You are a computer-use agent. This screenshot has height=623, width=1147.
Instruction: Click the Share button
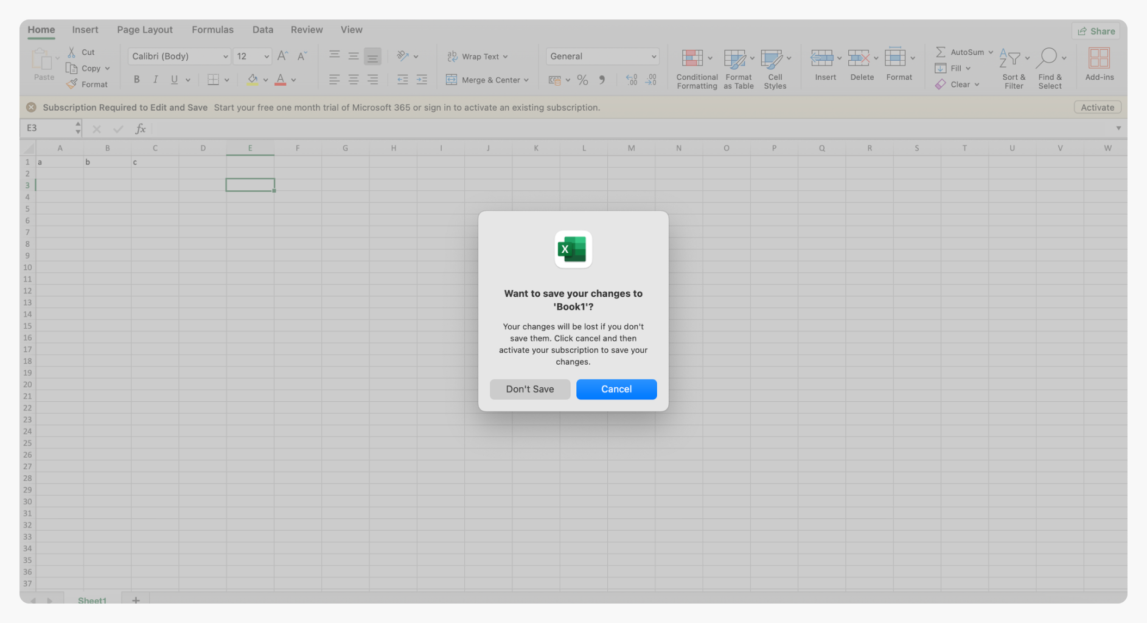click(x=1096, y=31)
